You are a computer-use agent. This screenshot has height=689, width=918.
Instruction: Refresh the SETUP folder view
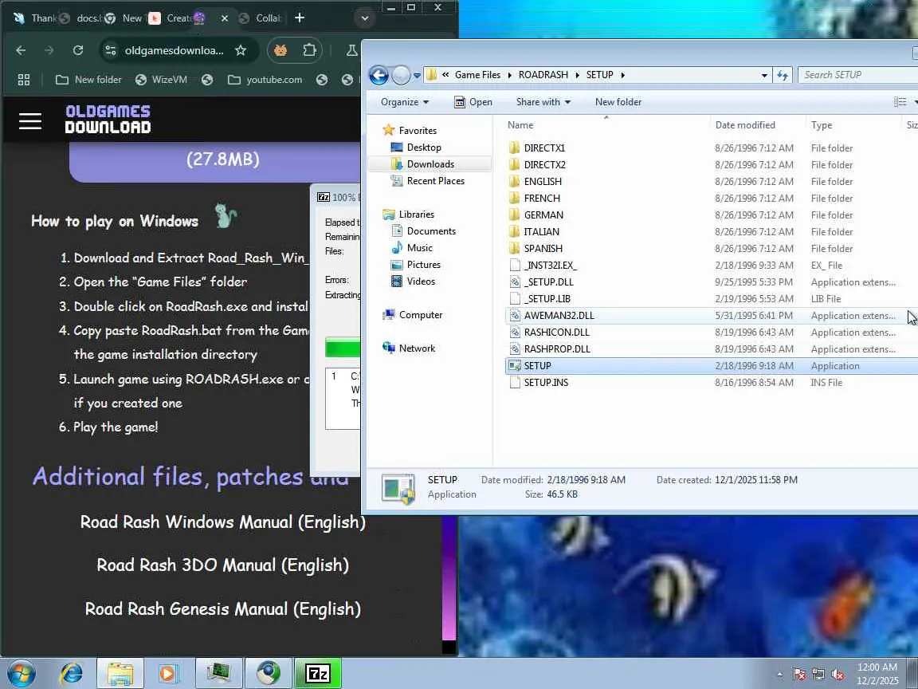[x=783, y=75]
